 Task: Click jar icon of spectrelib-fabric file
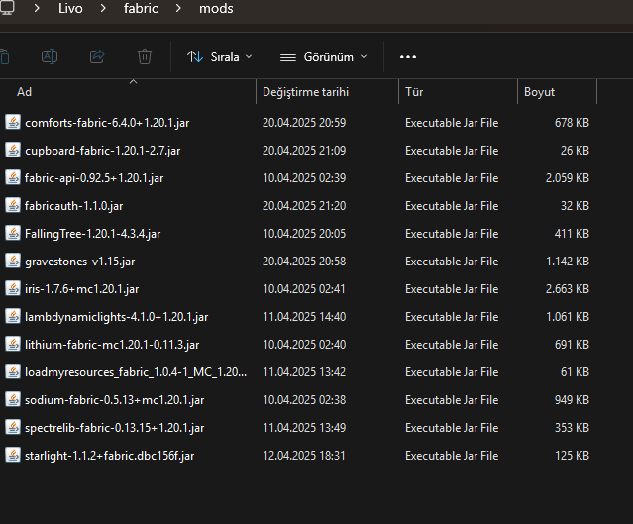point(13,427)
